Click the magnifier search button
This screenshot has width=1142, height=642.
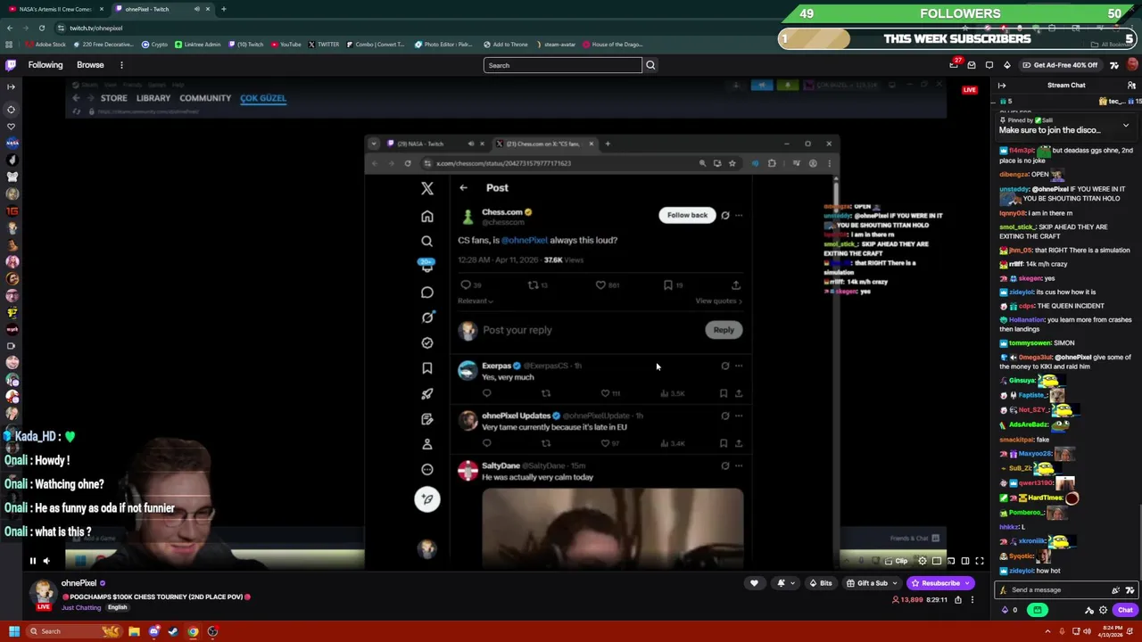click(650, 65)
